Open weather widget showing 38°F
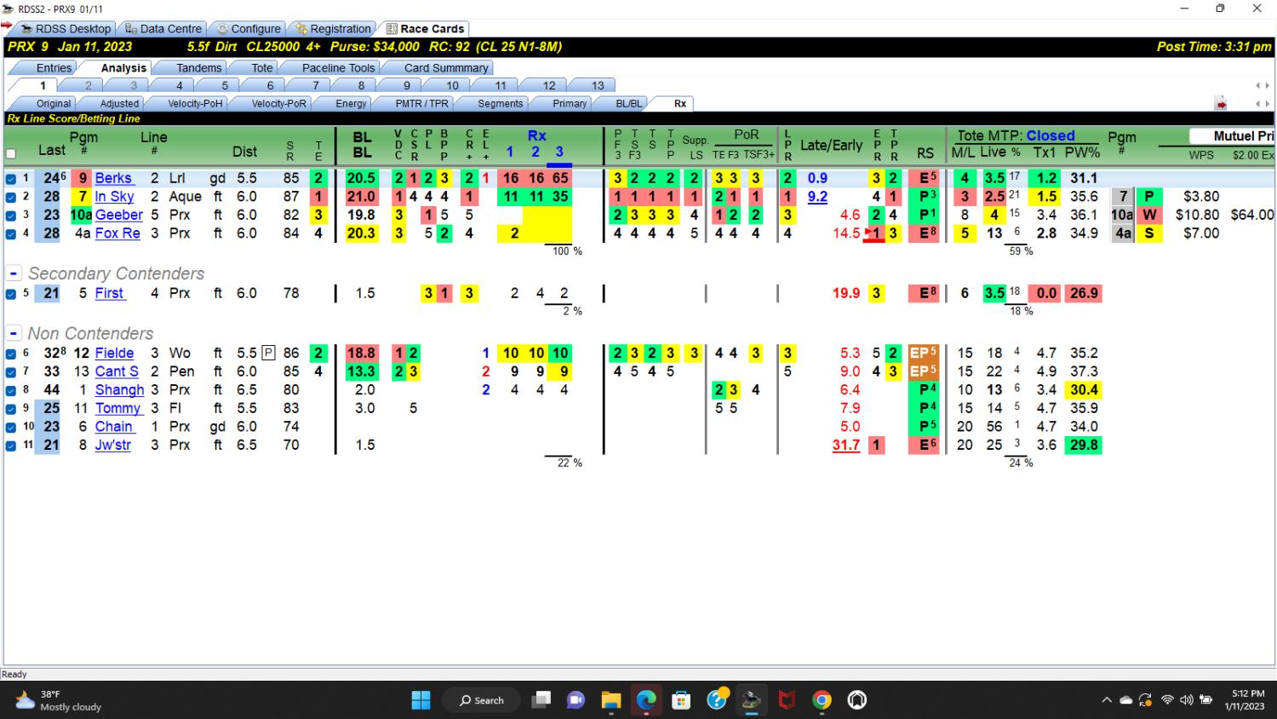1277x719 pixels. pyautogui.click(x=58, y=700)
